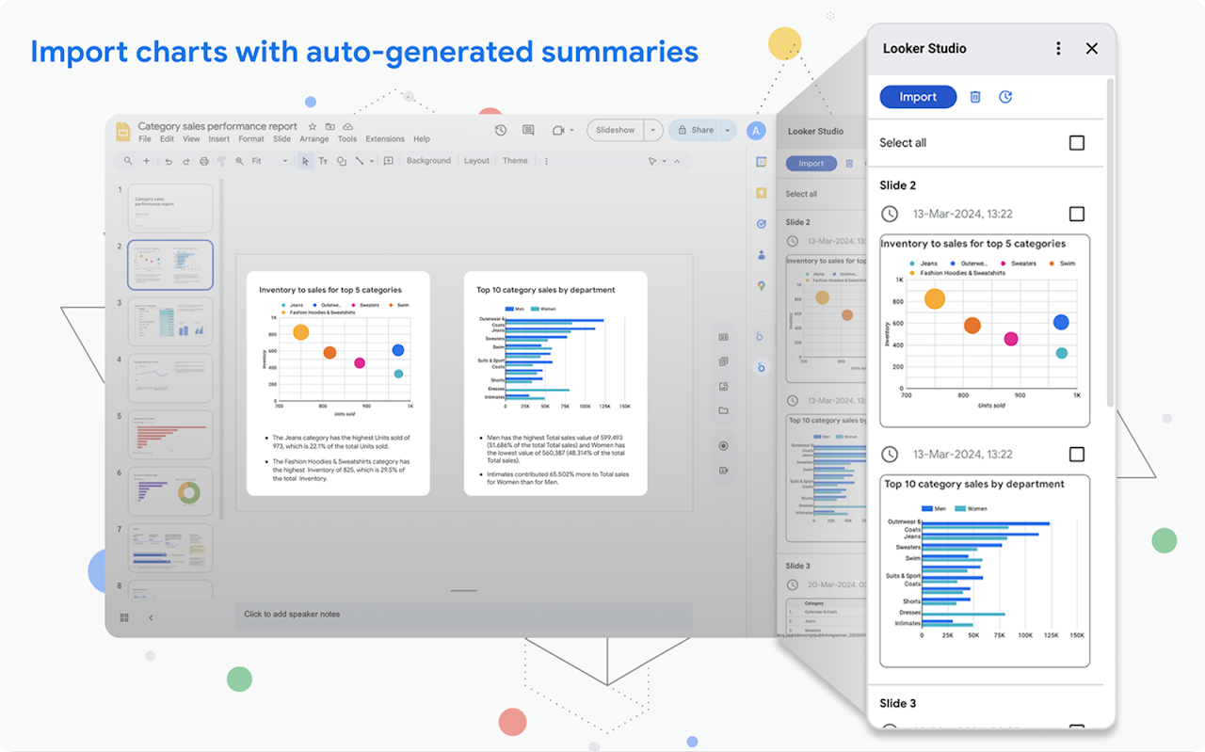Click the speaker notes field
The height and width of the screenshot is (752, 1205).
pos(463,615)
